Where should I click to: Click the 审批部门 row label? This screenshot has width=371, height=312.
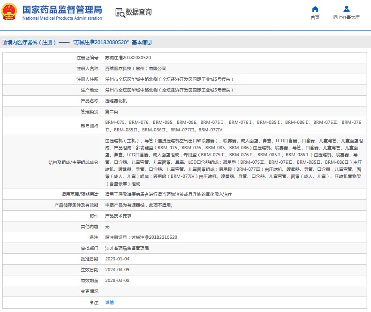pos(90,248)
